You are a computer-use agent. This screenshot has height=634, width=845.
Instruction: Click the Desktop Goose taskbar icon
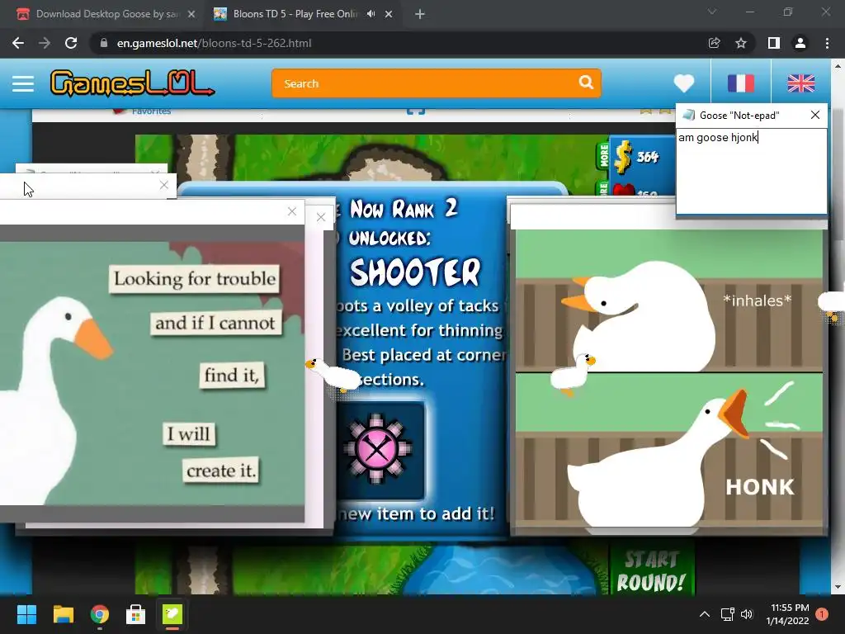pos(172,614)
